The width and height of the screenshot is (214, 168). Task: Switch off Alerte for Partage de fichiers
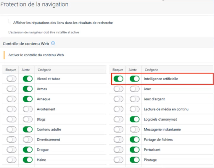tap(134, 140)
